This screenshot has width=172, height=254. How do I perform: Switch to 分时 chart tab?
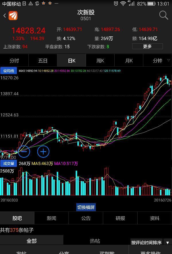point(14,61)
